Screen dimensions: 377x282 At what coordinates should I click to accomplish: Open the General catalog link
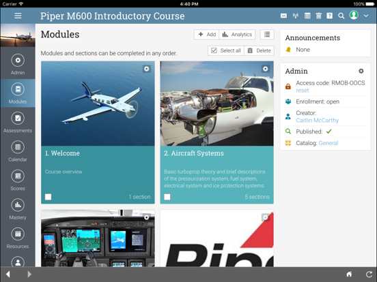coord(329,143)
